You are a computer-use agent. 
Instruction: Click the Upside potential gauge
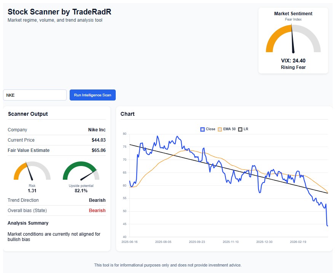pyautogui.click(x=81, y=174)
